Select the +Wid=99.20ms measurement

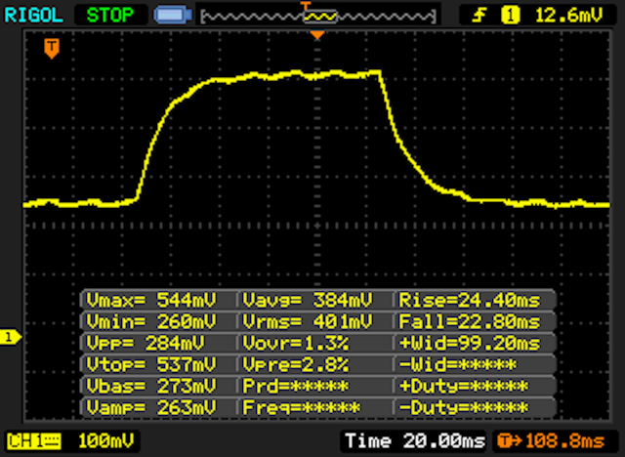pyautogui.click(x=470, y=343)
